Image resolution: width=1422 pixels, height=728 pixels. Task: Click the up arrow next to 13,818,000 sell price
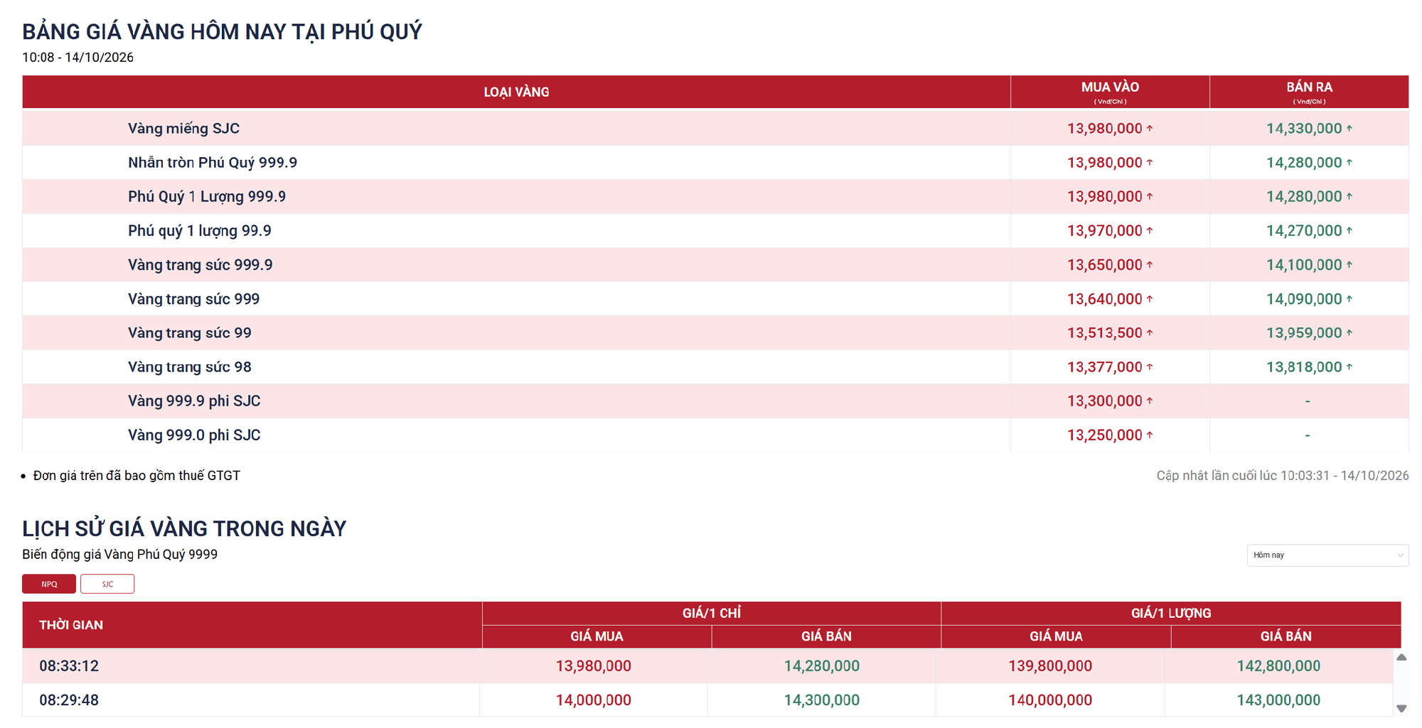pos(1349,367)
